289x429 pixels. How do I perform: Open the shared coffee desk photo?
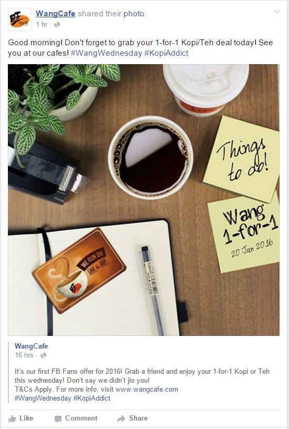point(143,200)
